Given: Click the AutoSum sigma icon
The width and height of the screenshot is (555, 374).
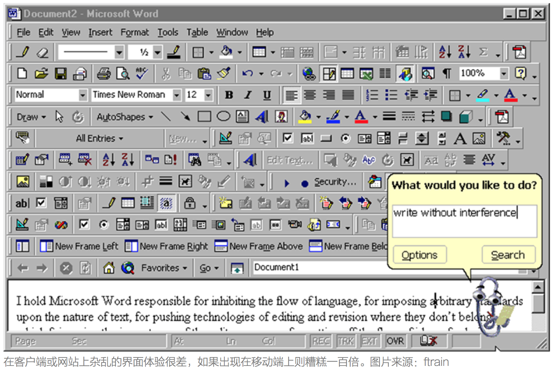Looking at the screenshot, I should (483, 52).
